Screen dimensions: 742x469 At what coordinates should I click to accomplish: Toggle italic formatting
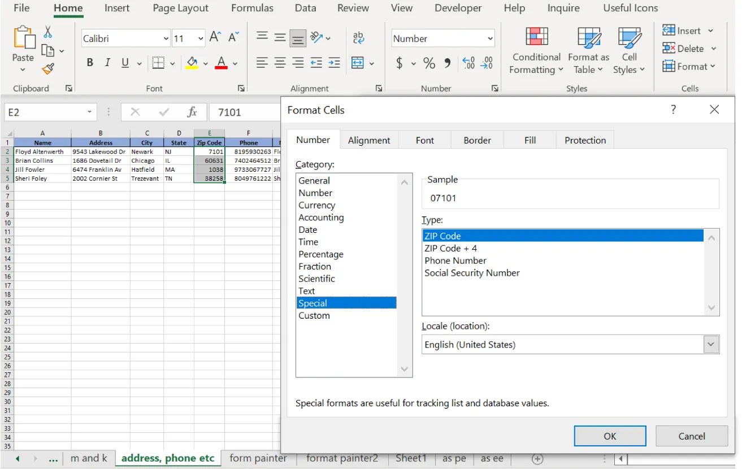(107, 63)
